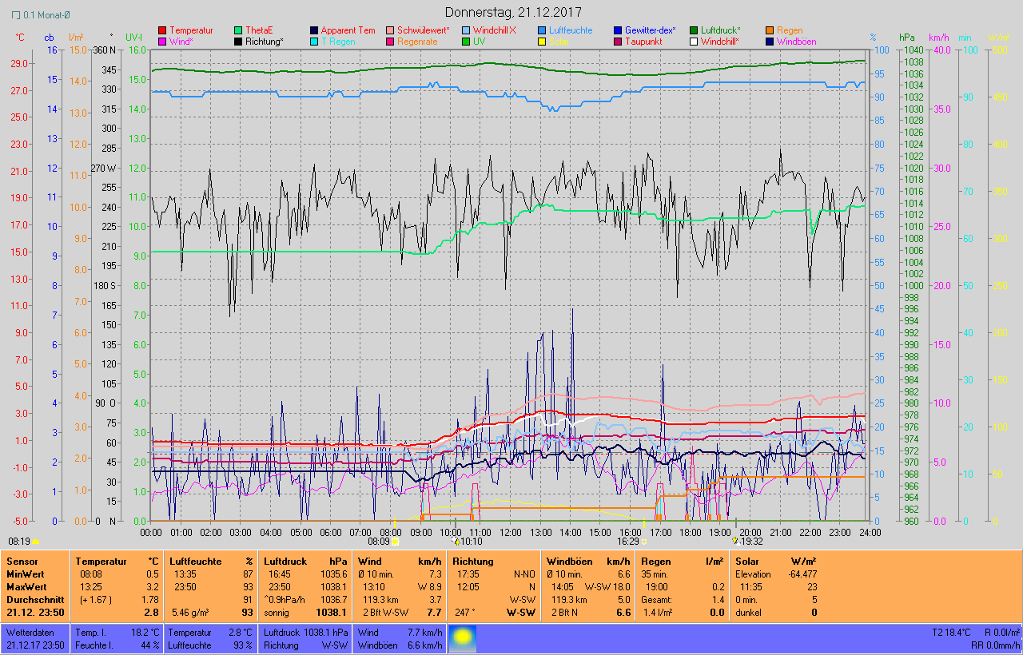The height and width of the screenshot is (655, 1023).
Task: Toggle the ThetaE legend square
Action: [238, 30]
